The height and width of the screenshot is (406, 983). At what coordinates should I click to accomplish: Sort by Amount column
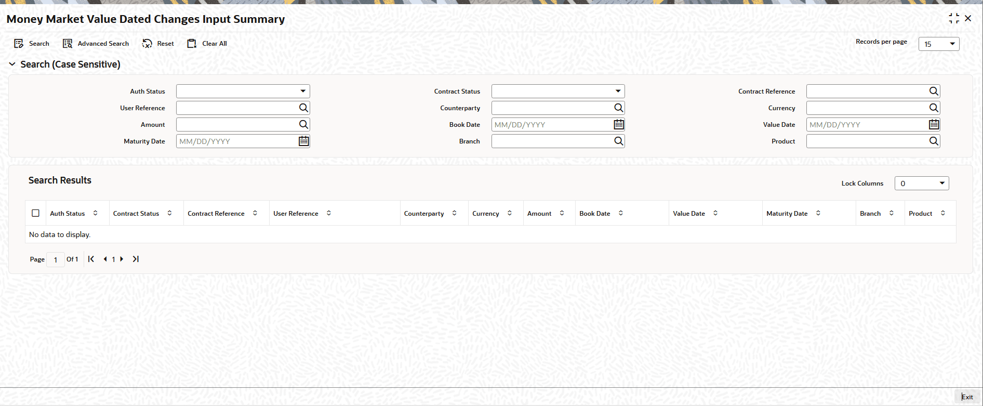[x=562, y=213]
